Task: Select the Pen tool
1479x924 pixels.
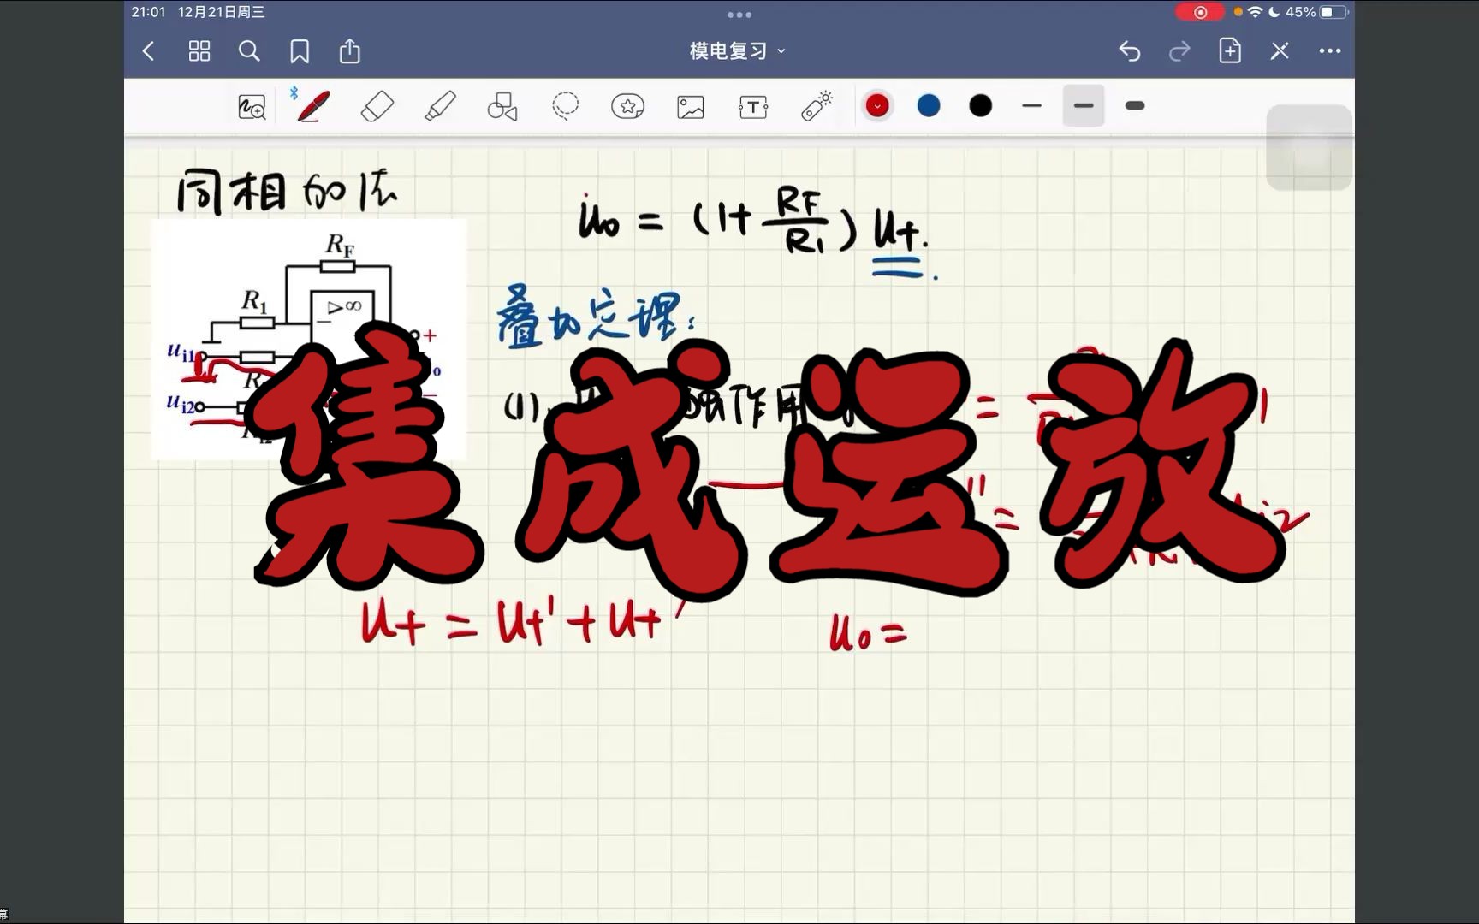Action: [x=313, y=105]
